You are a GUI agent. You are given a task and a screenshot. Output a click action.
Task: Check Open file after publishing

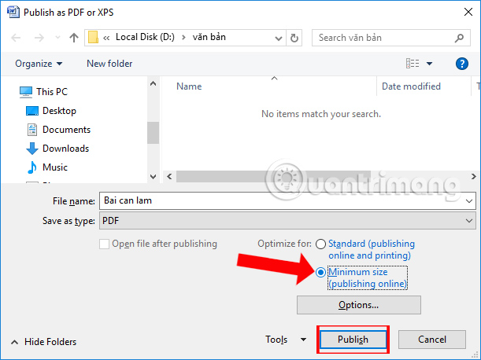104,244
